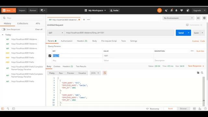Open the notifications bell
Screen dimensions: 208x117
(x=176, y=10)
